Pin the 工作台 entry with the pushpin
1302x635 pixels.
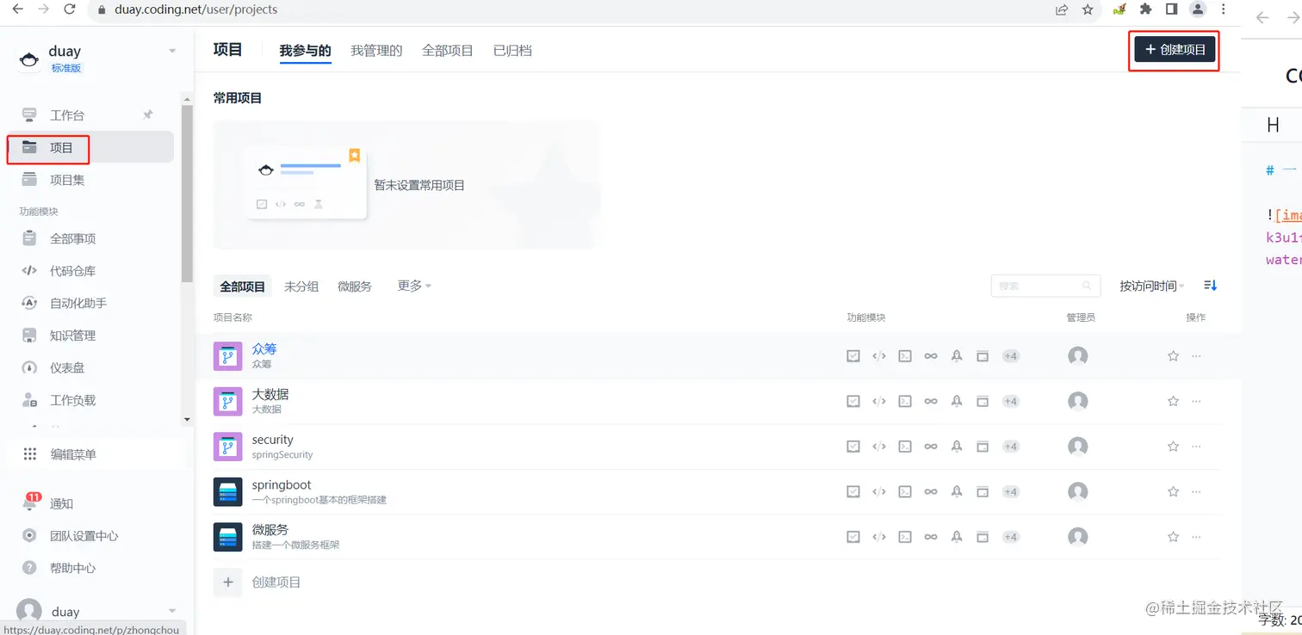coord(148,114)
